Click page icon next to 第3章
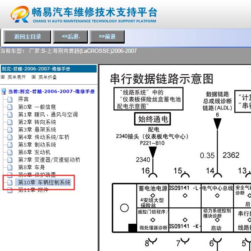Screen dimensions: 251x251 pos(10,130)
